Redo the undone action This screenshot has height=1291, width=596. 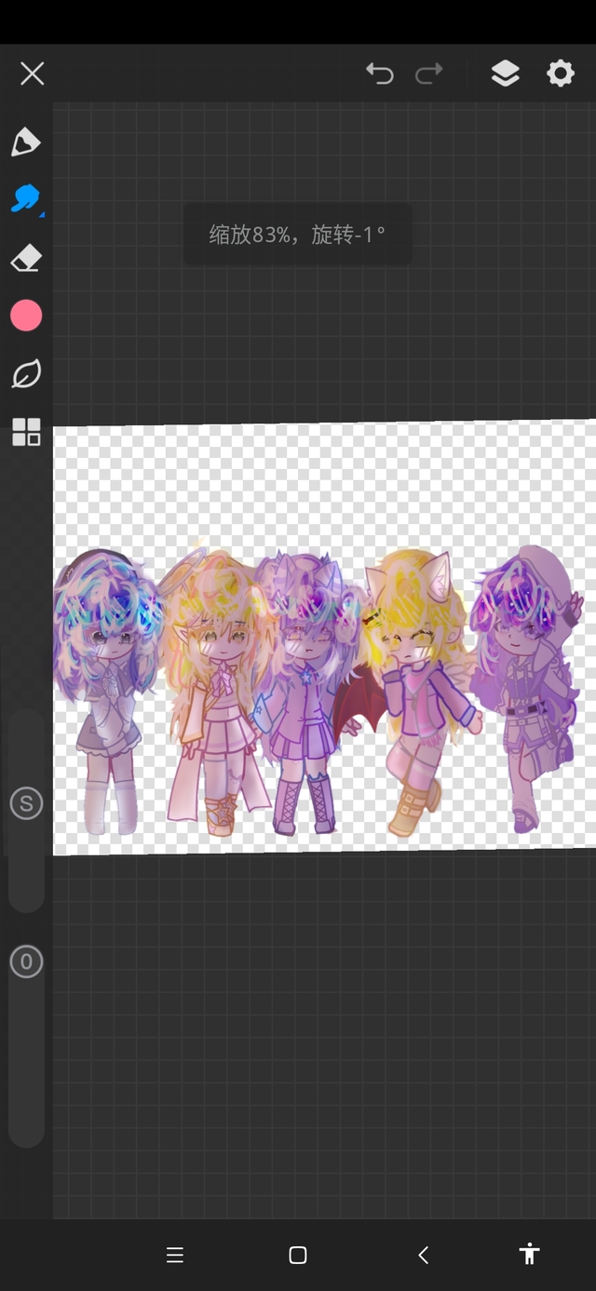[x=429, y=74]
